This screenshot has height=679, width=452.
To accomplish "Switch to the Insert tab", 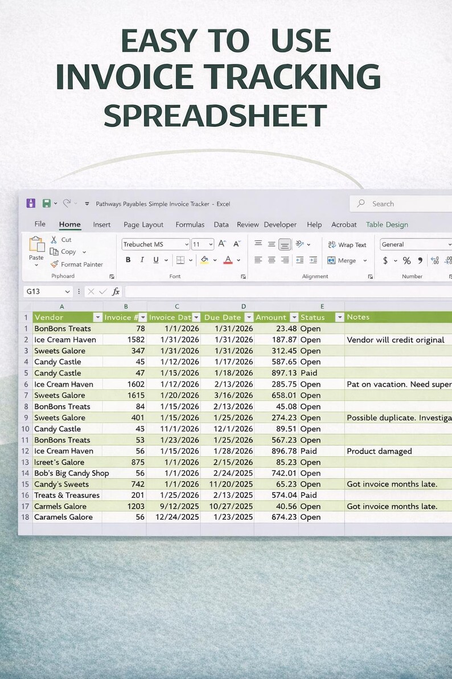I will [102, 224].
